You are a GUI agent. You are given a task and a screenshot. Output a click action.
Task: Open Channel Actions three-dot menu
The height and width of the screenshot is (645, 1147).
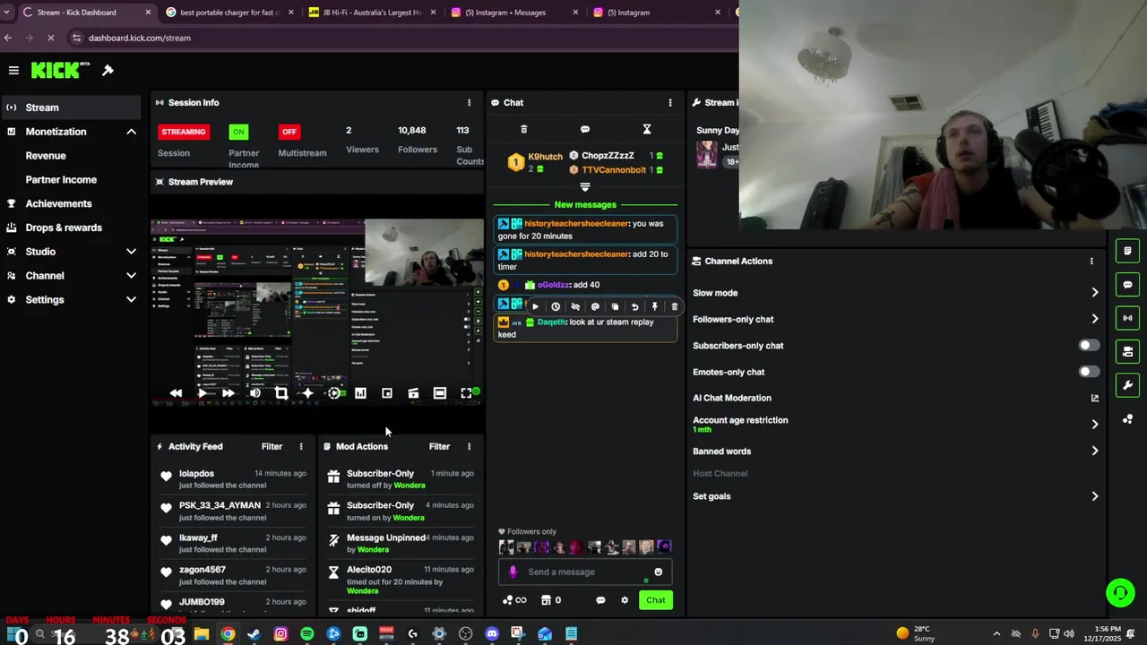[1091, 261]
